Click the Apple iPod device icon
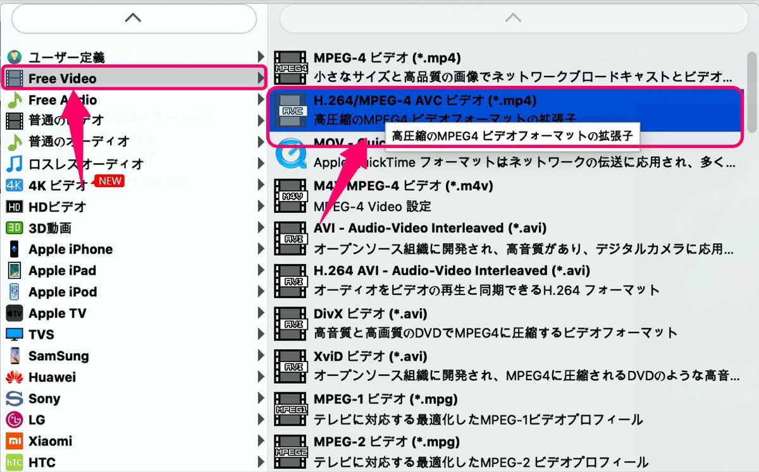Screen dimensions: 759x472 (x=14, y=292)
